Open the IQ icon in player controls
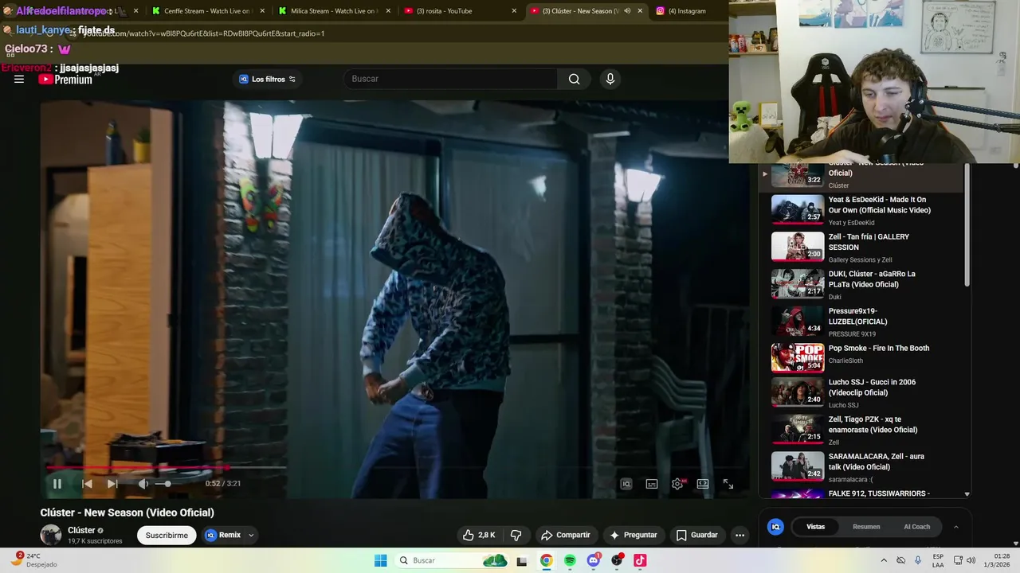Image resolution: width=1020 pixels, height=573 pixels. [626, 484]
